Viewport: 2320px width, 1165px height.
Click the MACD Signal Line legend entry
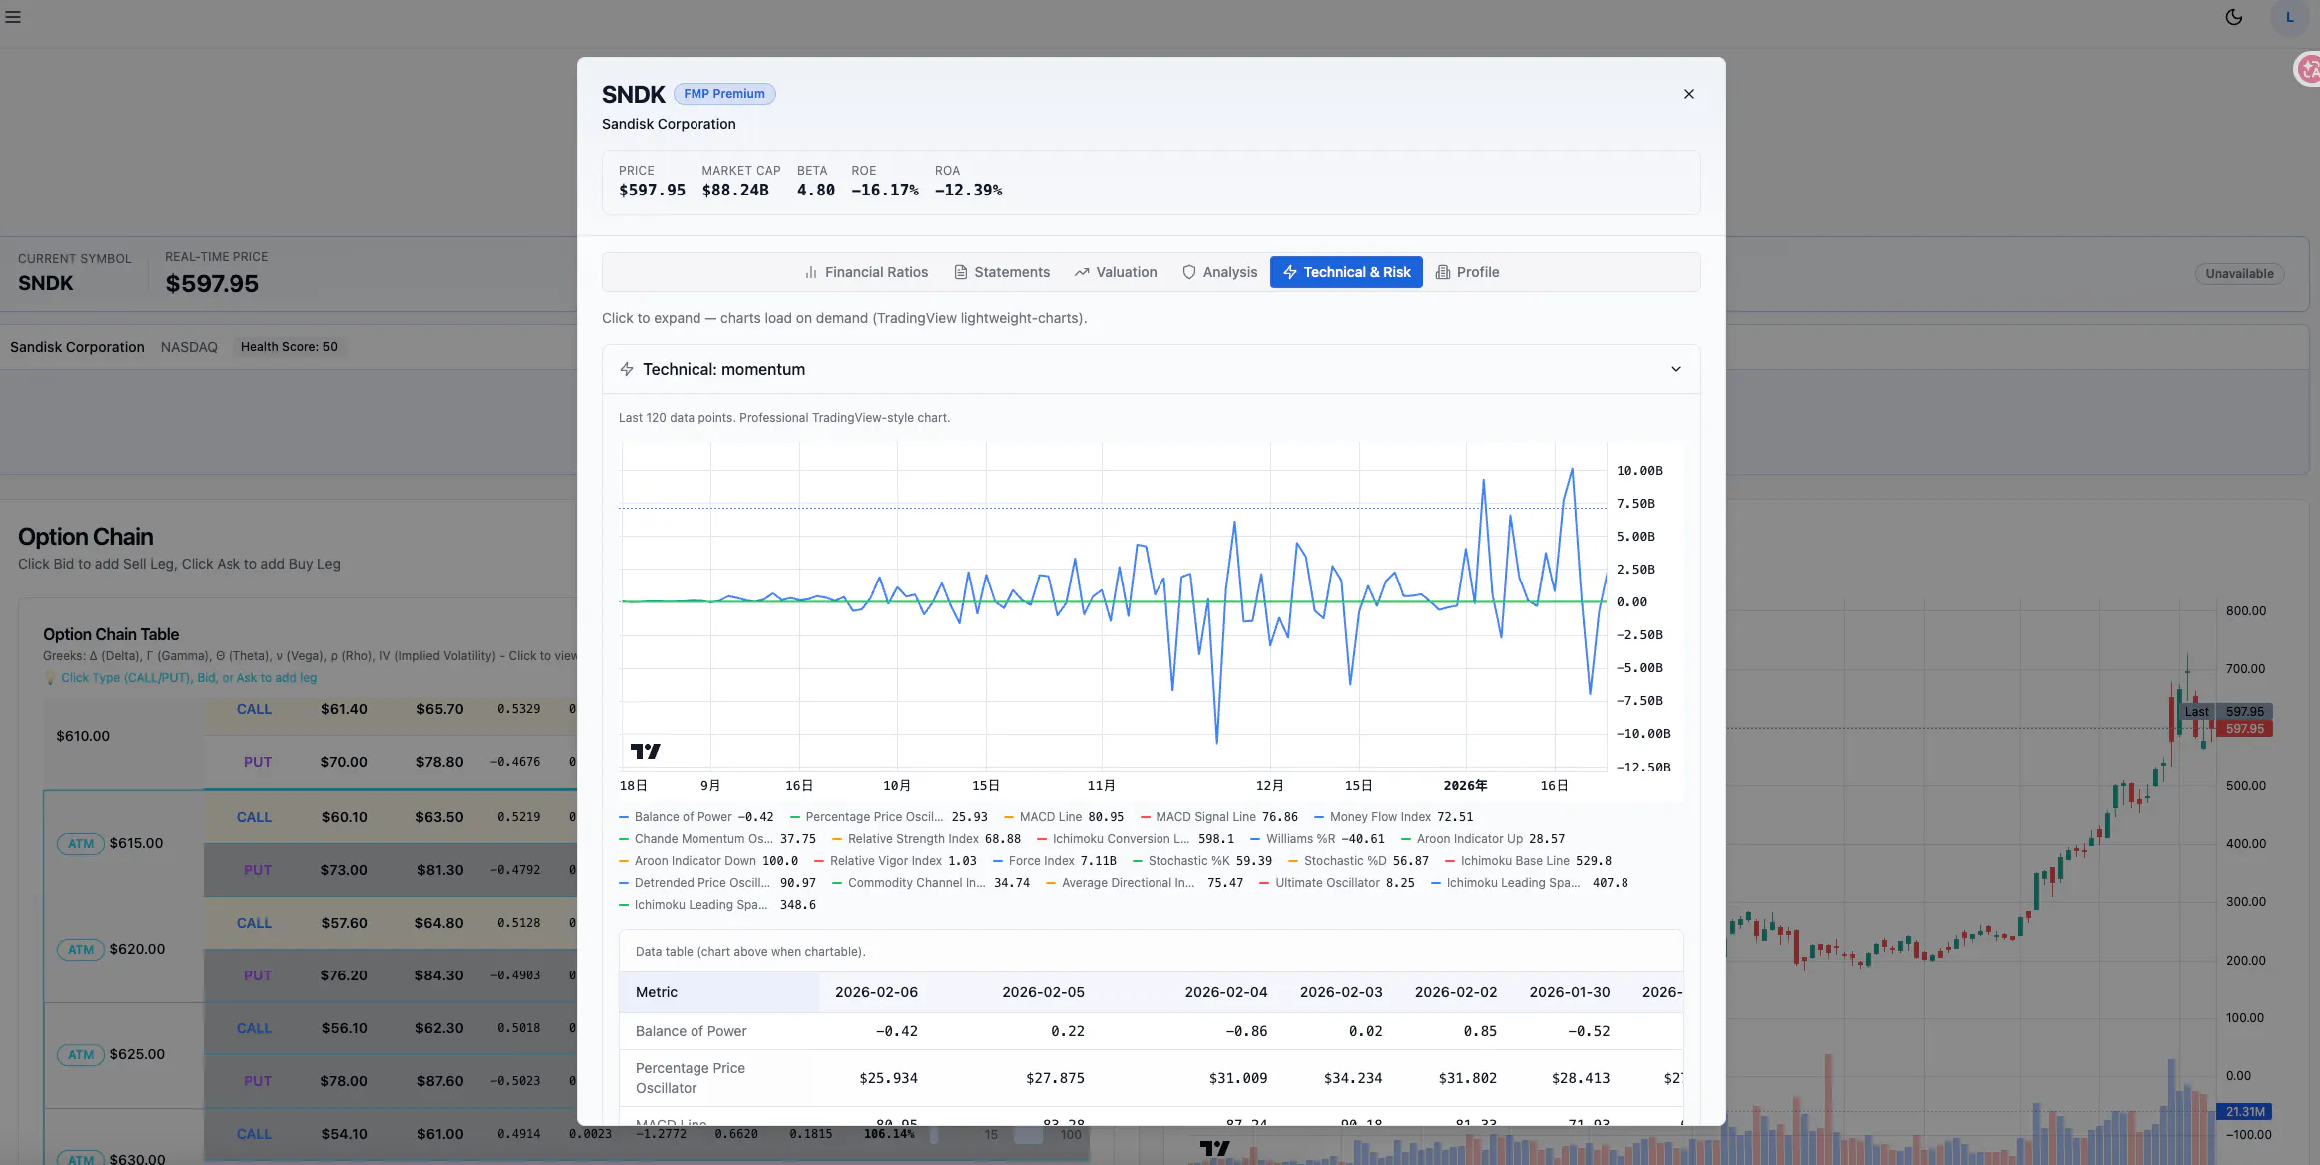pos(1219,817)
